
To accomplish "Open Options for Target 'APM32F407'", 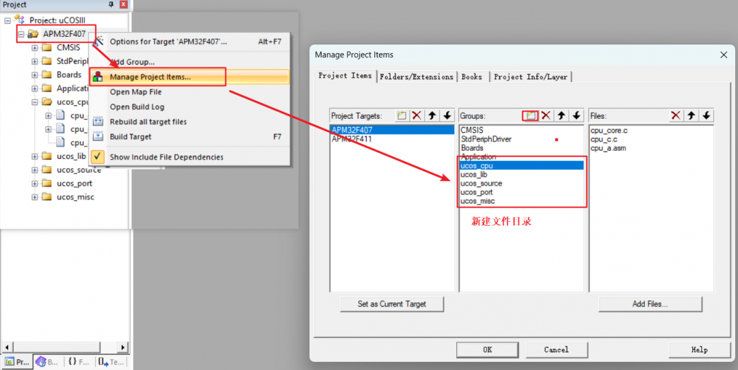I will [189, 42].
